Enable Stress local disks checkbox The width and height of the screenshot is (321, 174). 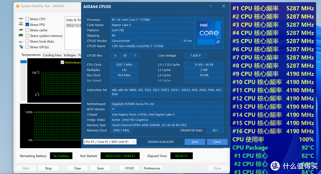tap(27, 41)
